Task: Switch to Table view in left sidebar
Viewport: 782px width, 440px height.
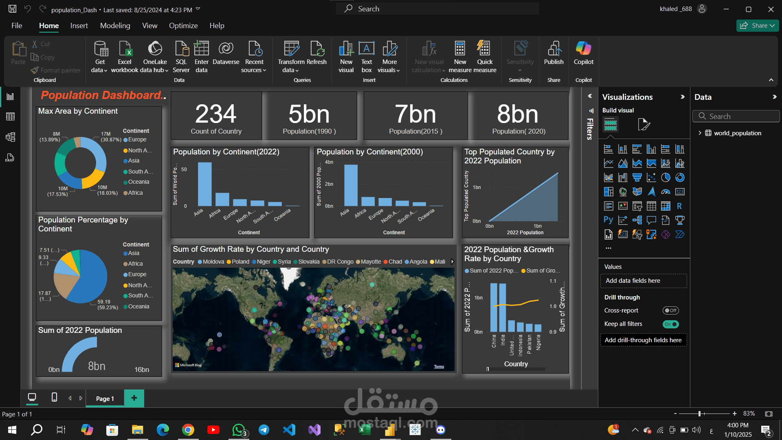Action: click(11, 117)
